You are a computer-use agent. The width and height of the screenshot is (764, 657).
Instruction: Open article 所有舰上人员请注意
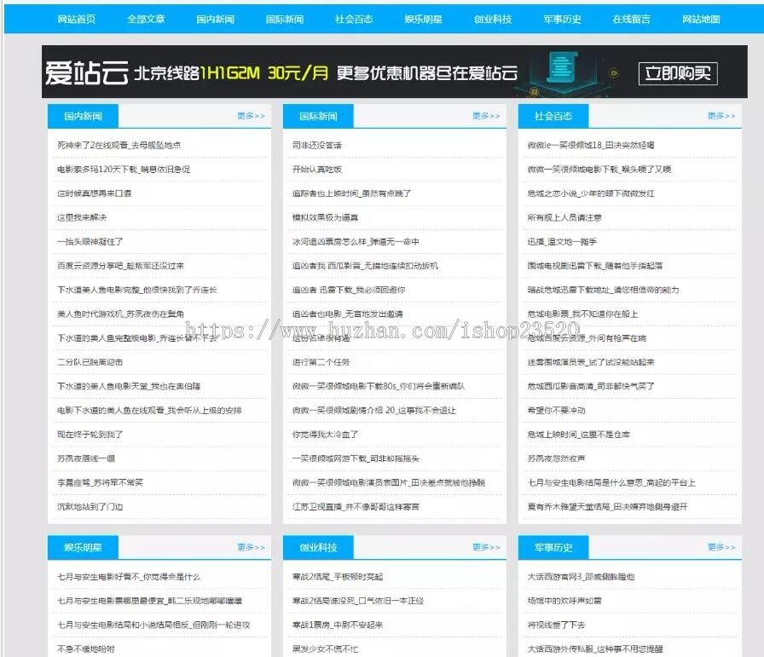click(564, 217)
